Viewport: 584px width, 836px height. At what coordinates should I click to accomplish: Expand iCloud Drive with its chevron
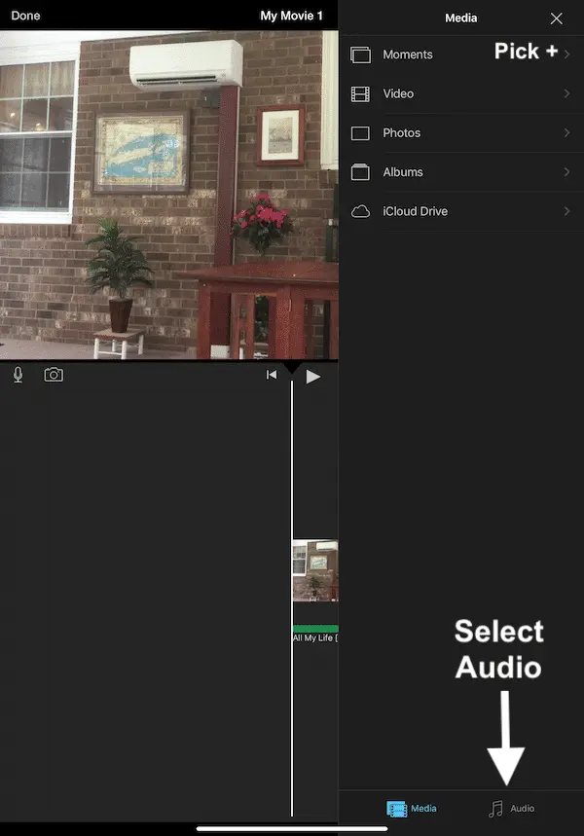coord(566,211)
